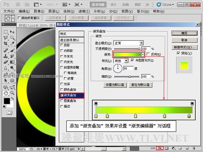Reset default black and white colors

coord(4,107)
